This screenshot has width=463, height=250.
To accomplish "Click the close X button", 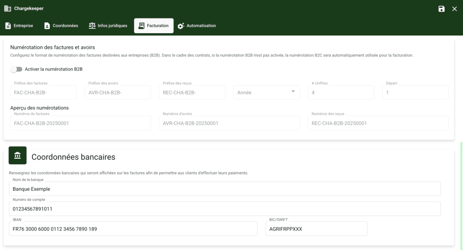I will pyautogui.click(x=454, y=8).
